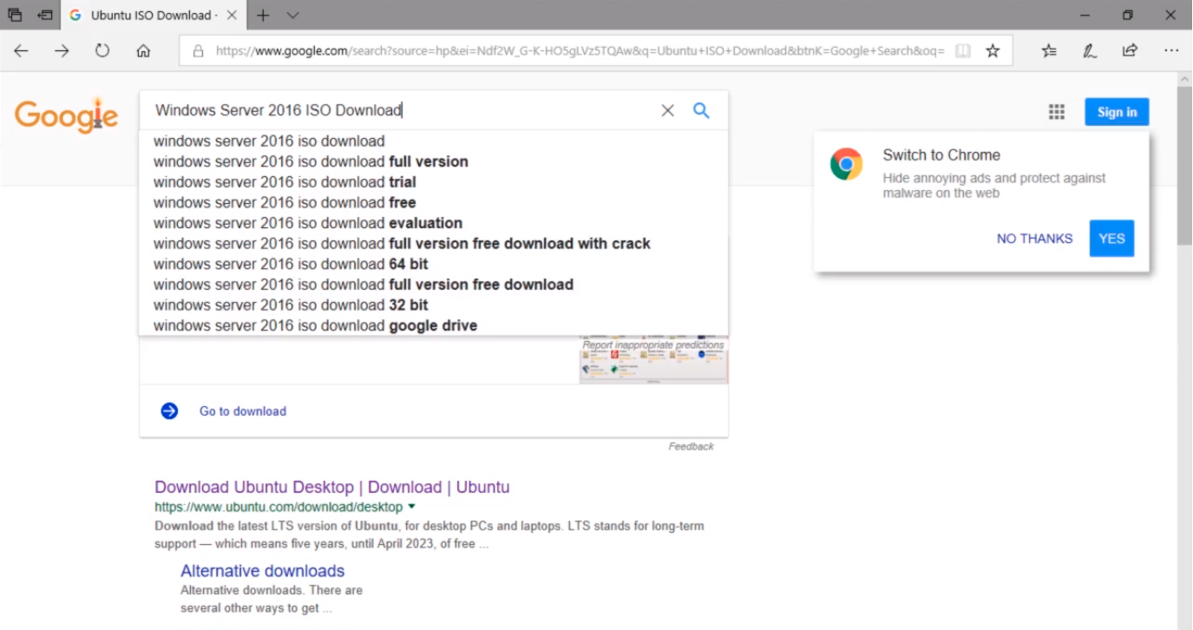Image resolution: width=1193 pixels, height=630 pixels.
Task: Select the Ubuntu ISO Download tab
Action: click(x=149, y=16)
